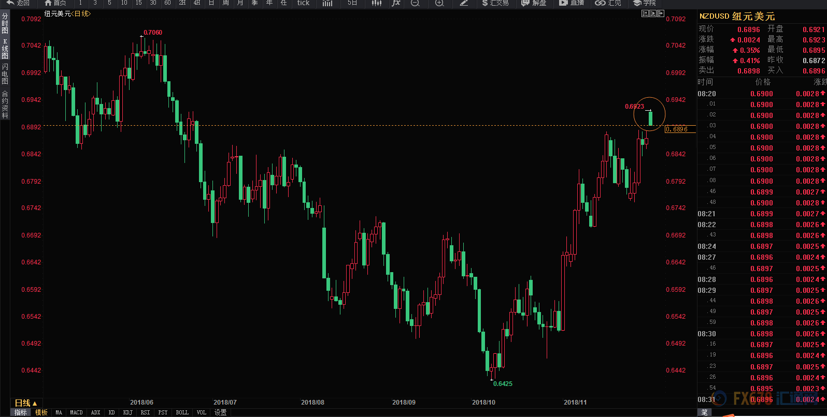Select the 08:30 tick row
Screen dimensions: 827x417
click(762, 334)
